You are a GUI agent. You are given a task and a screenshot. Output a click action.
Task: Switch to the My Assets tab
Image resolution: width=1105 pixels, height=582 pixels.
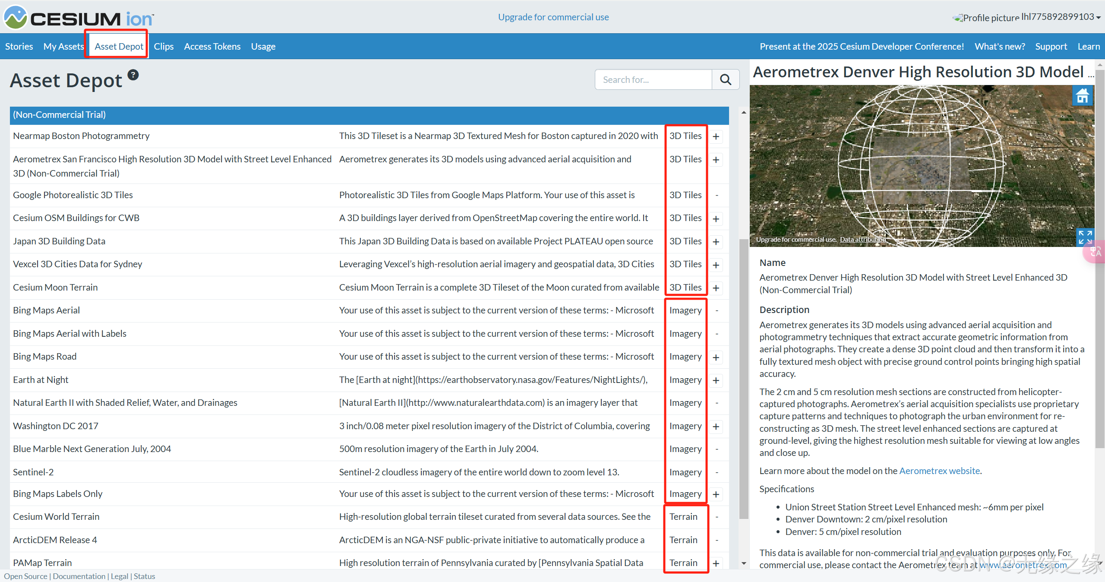63,47
